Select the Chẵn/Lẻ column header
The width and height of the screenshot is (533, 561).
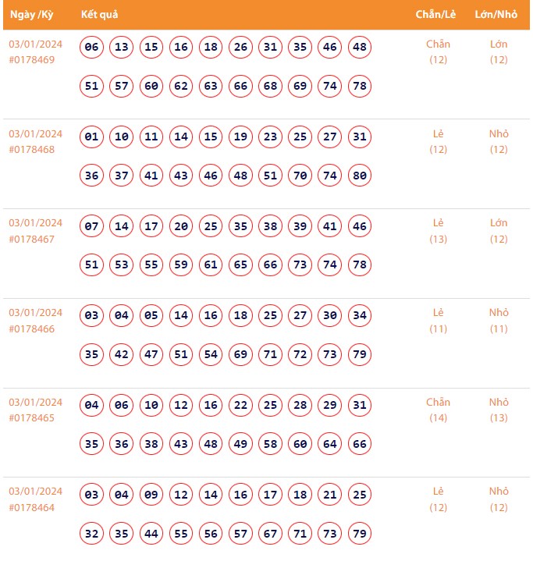[435, 16]
